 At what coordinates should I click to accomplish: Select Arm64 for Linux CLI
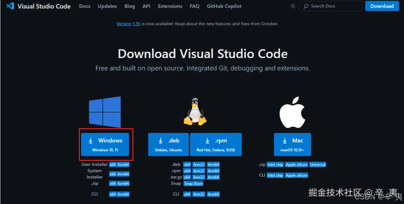tap(213, 194)
